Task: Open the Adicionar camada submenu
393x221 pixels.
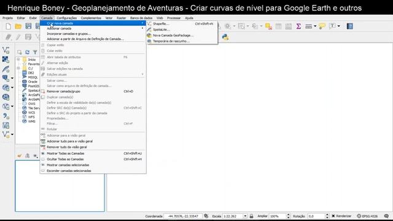Action: tap(93, 29)
